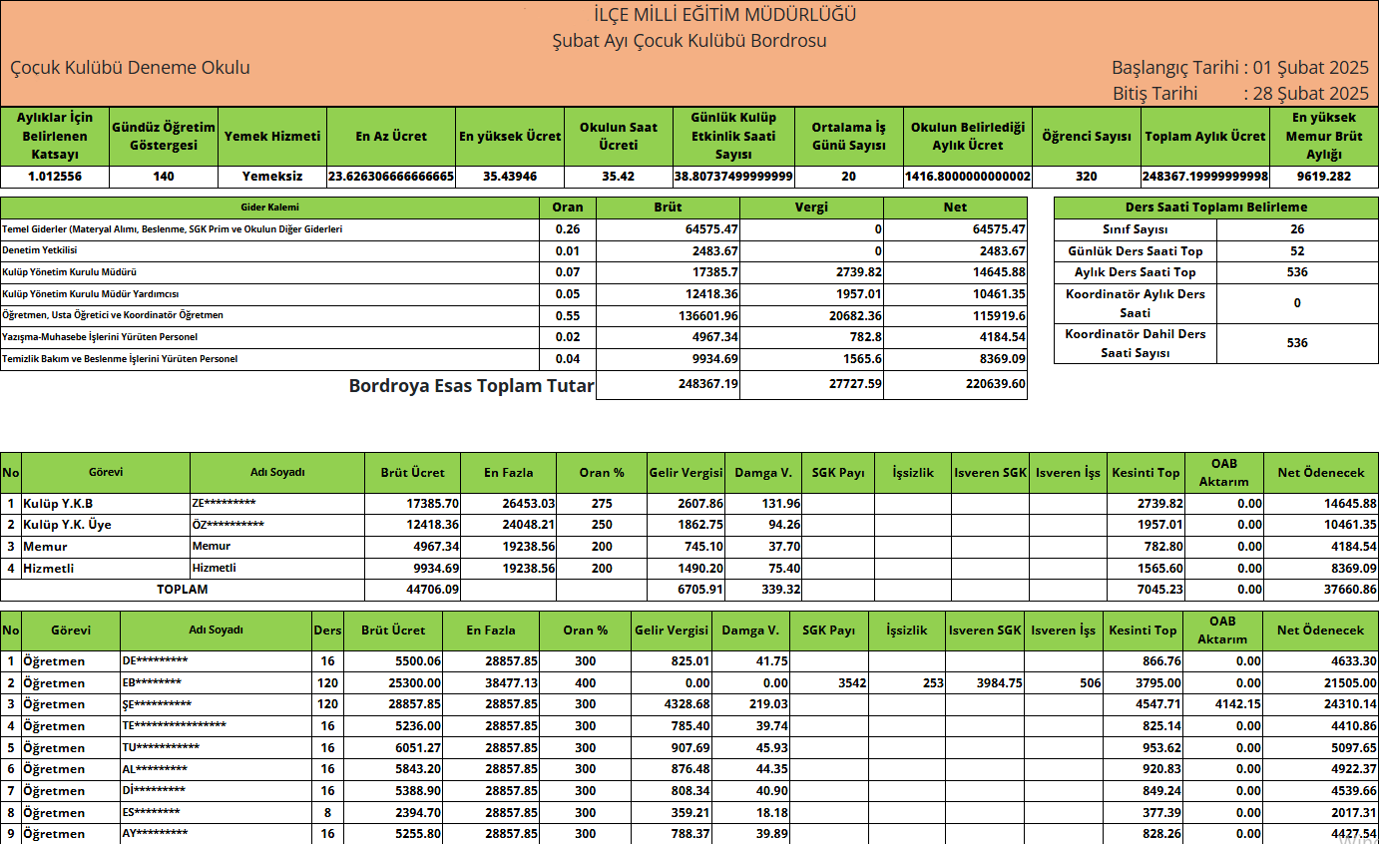
Task: Select the Isveren SGK value 3984.75
Action: [x=999, y=683]
